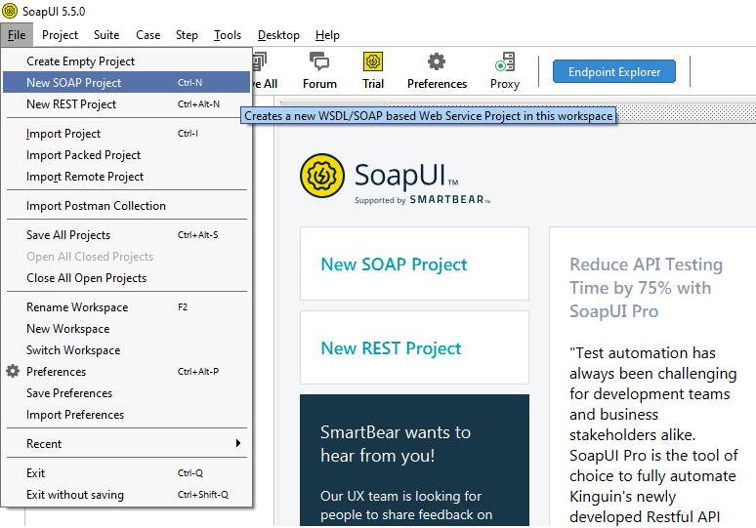Click the Endpoint Explorer button
Screen dimensions: 756x528
[614, 72]
